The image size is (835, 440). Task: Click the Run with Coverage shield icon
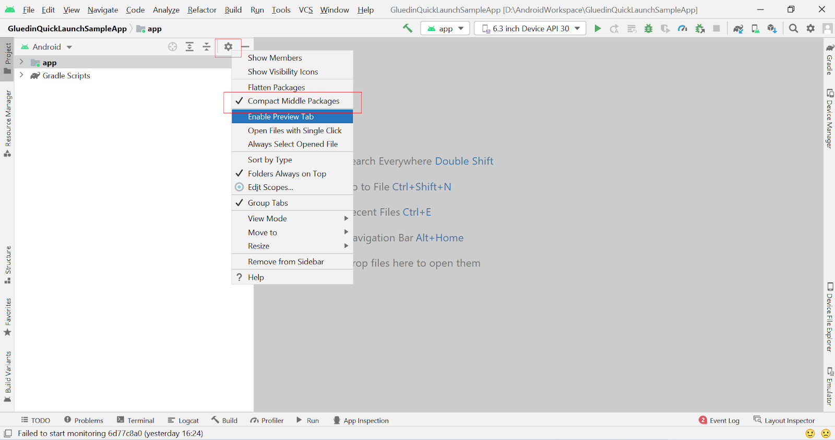coord(665,28)
